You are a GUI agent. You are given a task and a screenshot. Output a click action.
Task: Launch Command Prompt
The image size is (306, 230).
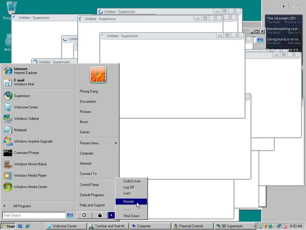click(39, 152)
